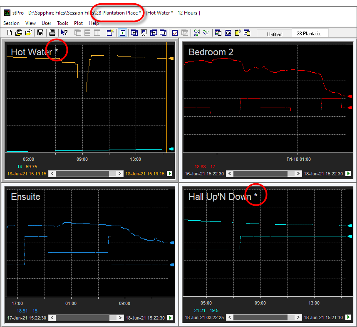Open the User menu
Viewport: 357px width, 327px height.
click(x=47, y=23)
